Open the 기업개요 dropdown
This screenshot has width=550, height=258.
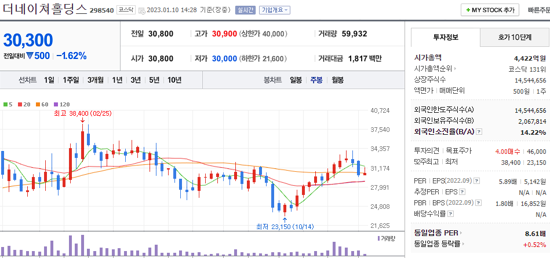275,10
